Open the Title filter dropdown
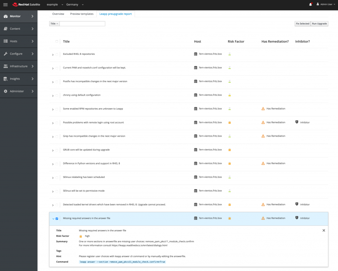The image size is (338, 271). point(54,24)
